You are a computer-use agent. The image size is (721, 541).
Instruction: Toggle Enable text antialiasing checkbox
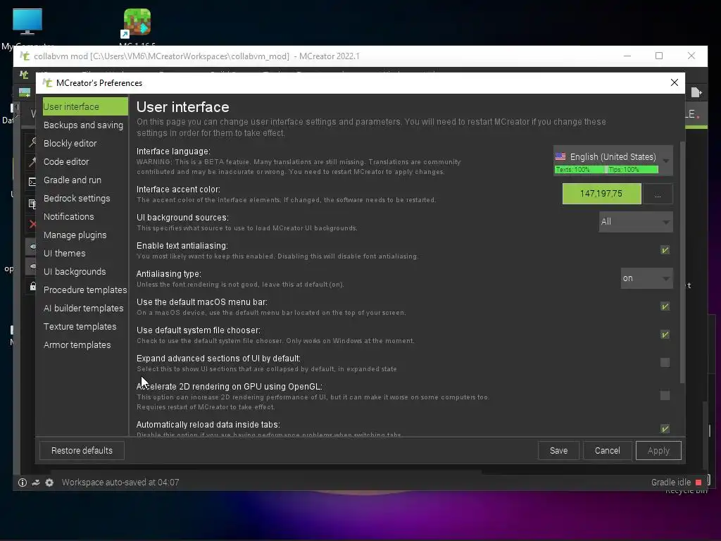click(665, 250)
